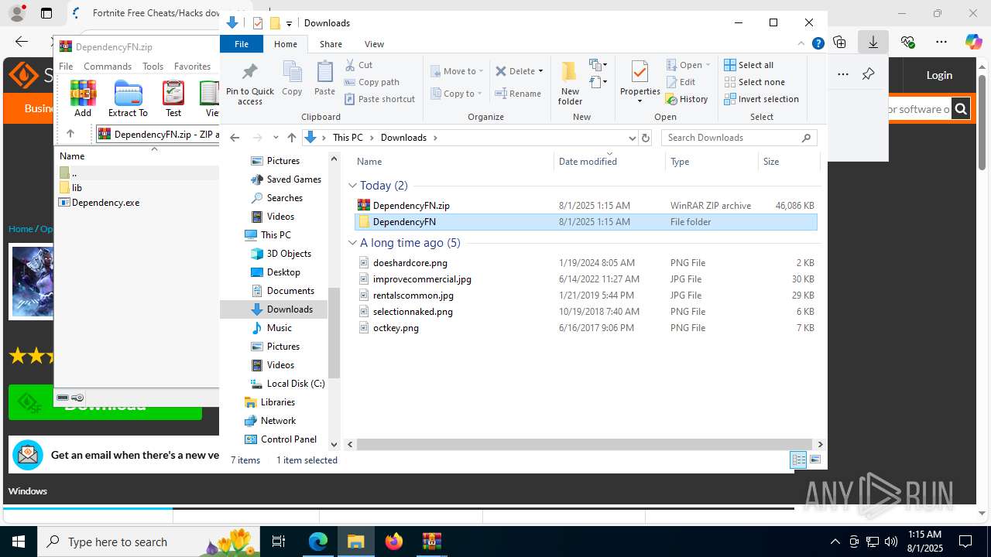This screenshot has height=557, width=991.
Task: Click Pin to Quick access icon
Action: point(249,84)
